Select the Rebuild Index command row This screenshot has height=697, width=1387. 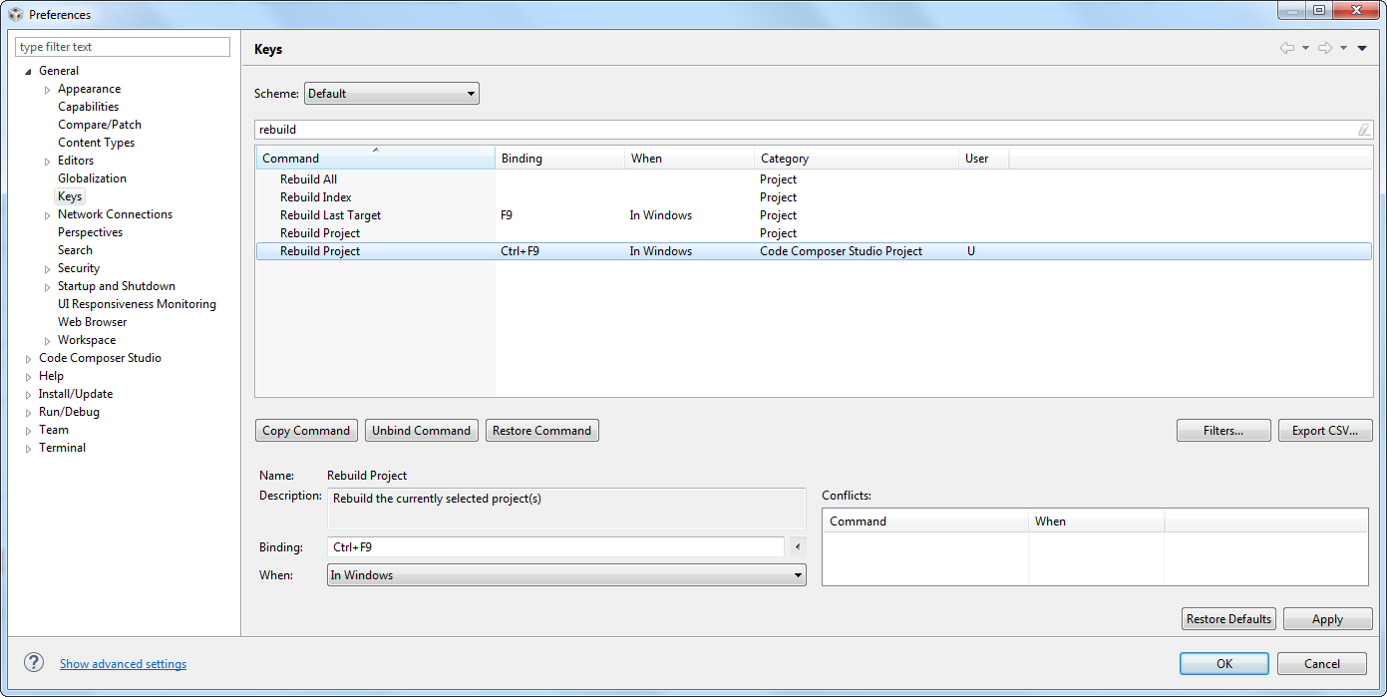[x=814, y=197]
